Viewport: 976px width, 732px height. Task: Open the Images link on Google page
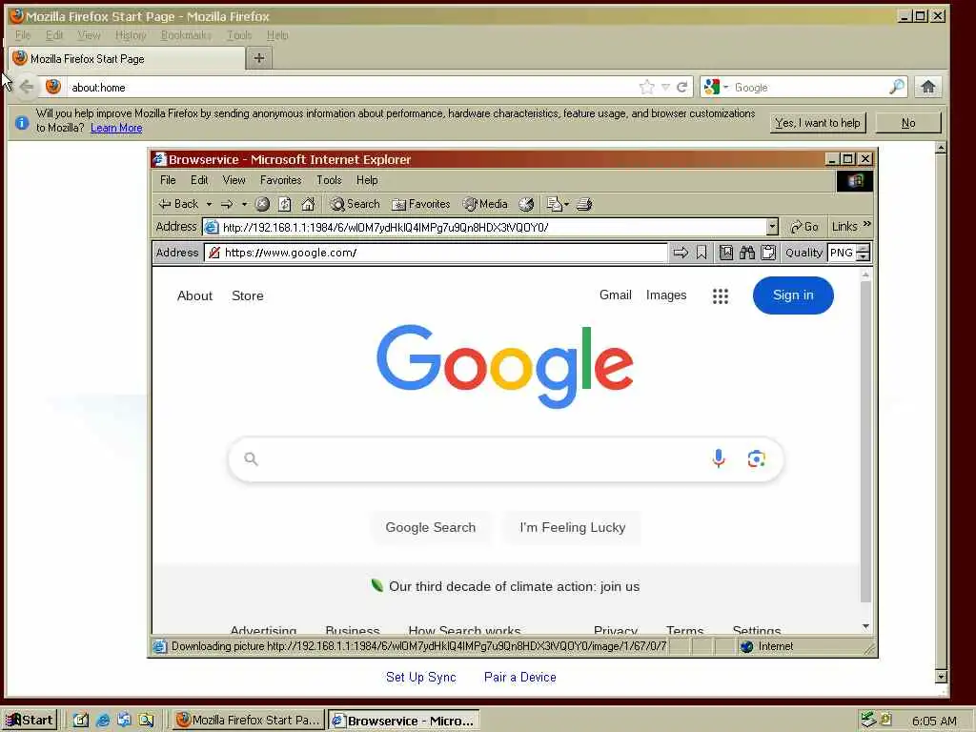666,295
